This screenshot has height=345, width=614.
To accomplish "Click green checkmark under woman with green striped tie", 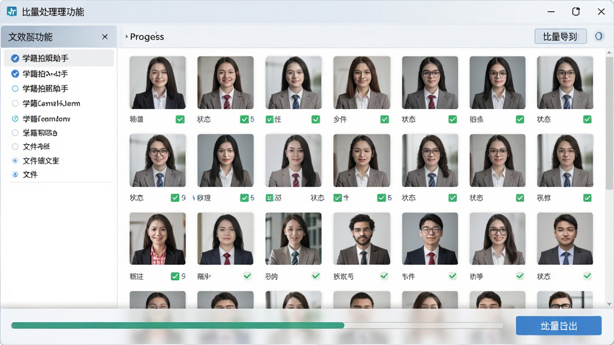I will click(x=315, y=276).
